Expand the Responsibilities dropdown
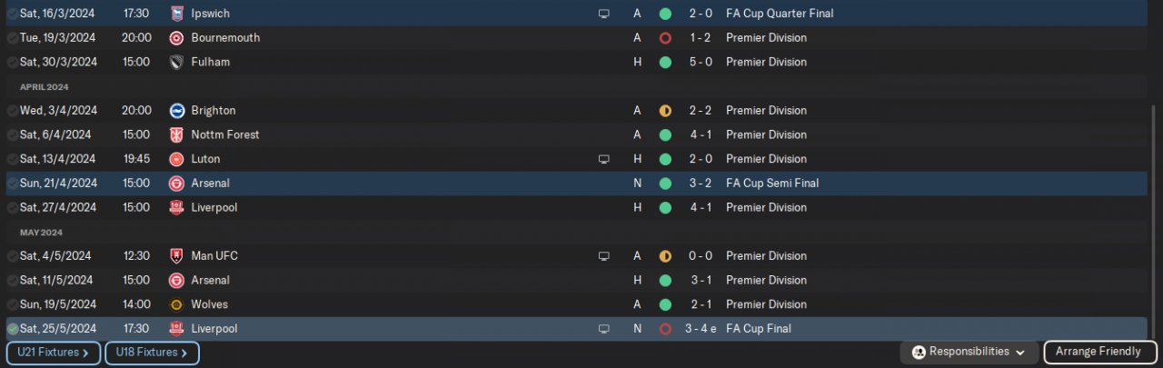This screenshot has height=368, width=1163. point(969,352)
